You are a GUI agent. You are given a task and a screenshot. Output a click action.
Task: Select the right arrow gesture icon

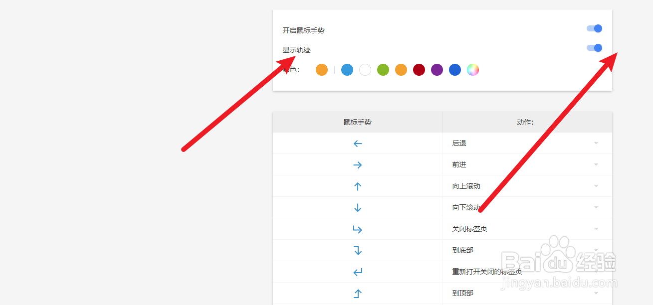coord(357,164)
